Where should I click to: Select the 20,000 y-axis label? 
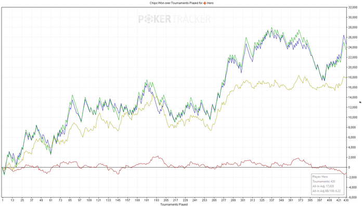(353, 67)
